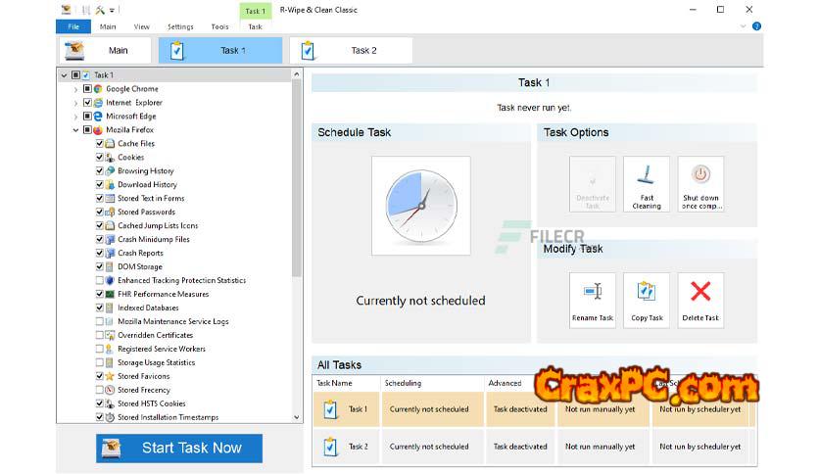Image resolution: width=819 pixels, height=474 pixels.
Task: Click the tree scrollbar down arrow
Action: 297,417
